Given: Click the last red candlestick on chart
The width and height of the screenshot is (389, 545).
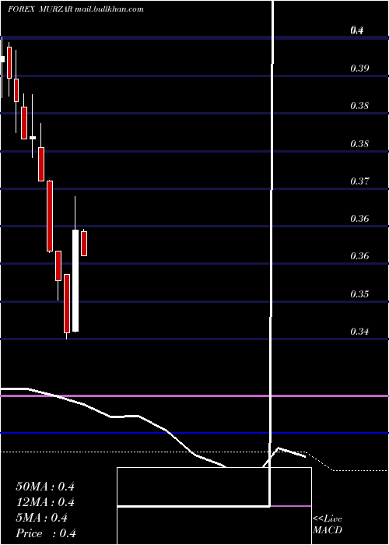Looking at the screenshot, I should click(84, 244).
